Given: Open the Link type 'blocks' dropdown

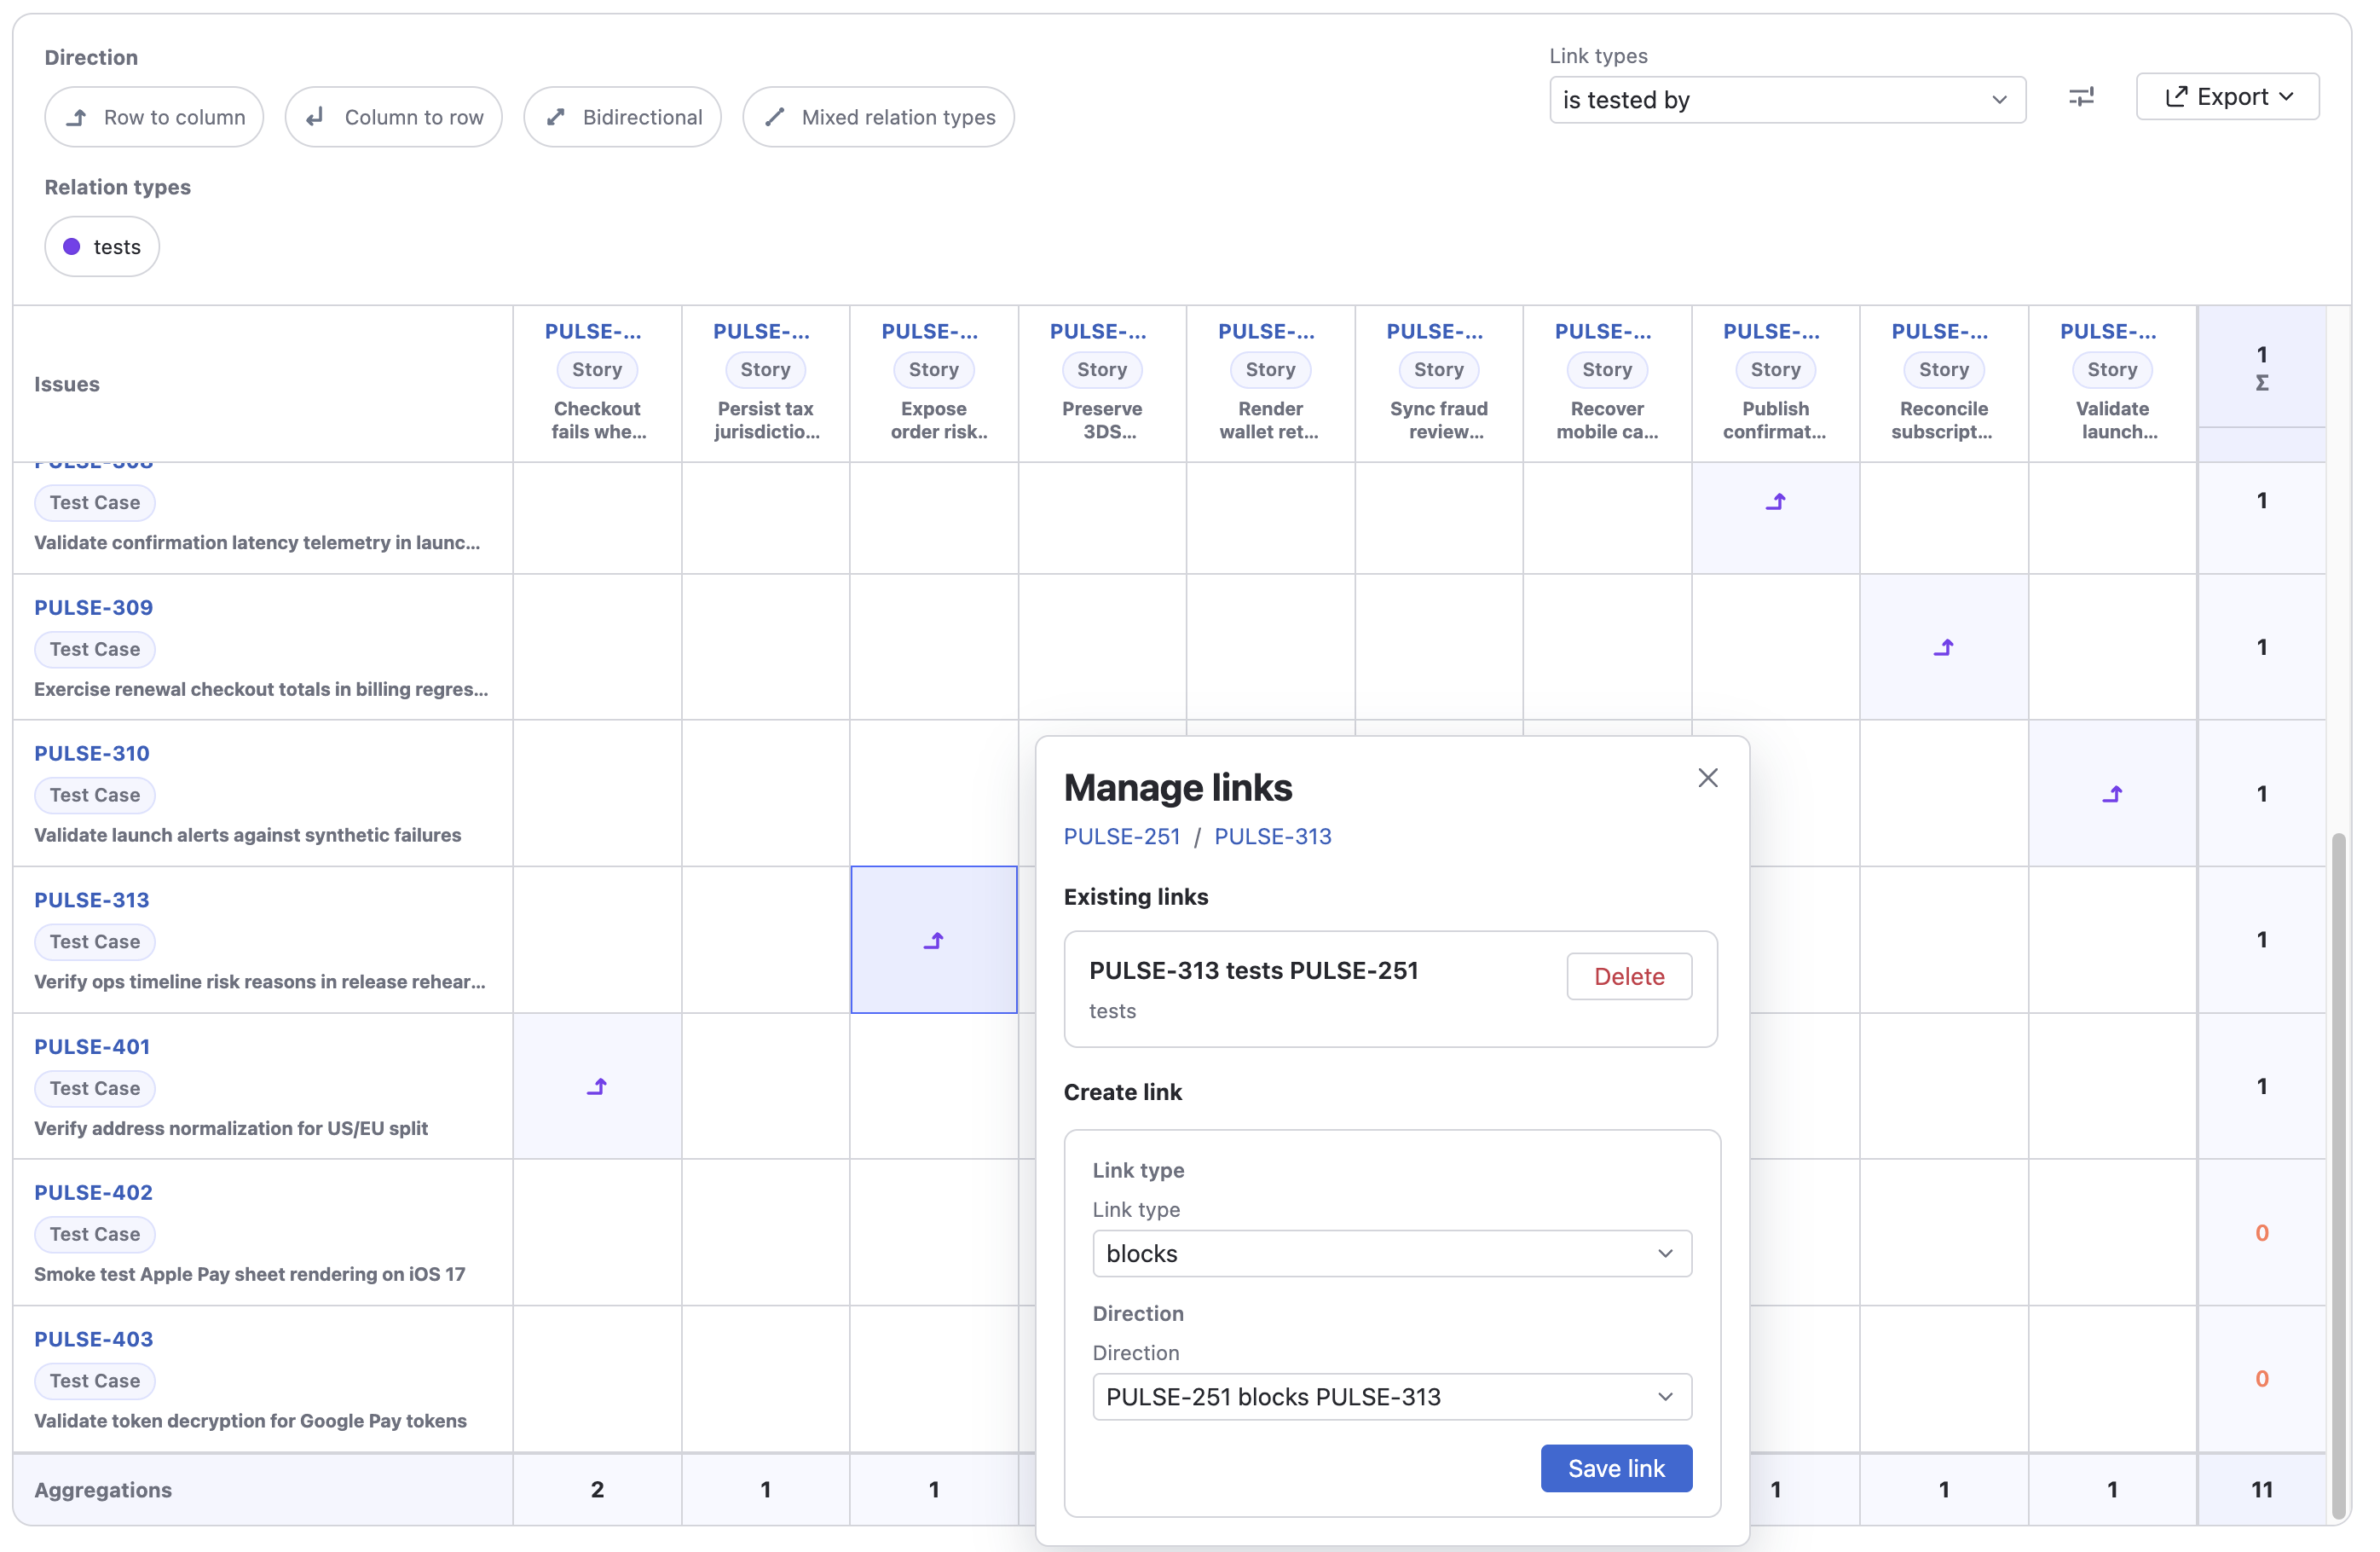Looking at the screenshot, I should click(x=1391, y=1253).
